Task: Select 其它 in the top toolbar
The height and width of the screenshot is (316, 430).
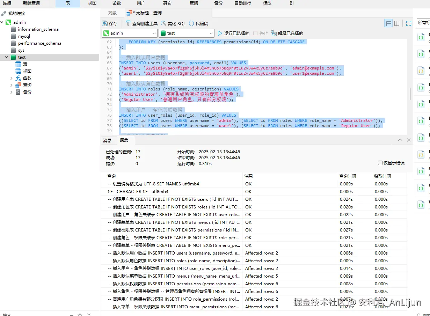Action: point(167,3)
